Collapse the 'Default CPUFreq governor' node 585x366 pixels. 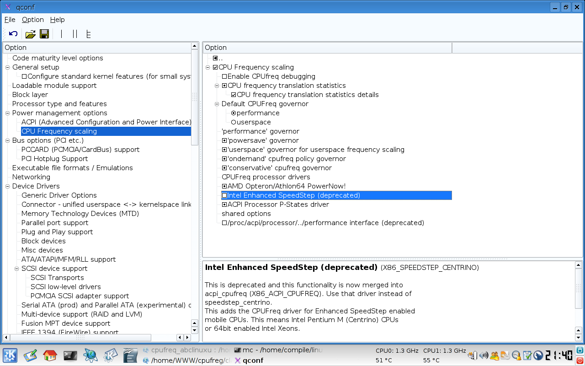coord(217,104)
